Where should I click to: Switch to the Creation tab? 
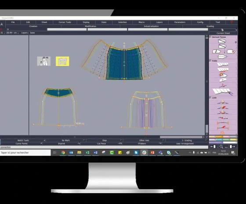coord(33,26)
